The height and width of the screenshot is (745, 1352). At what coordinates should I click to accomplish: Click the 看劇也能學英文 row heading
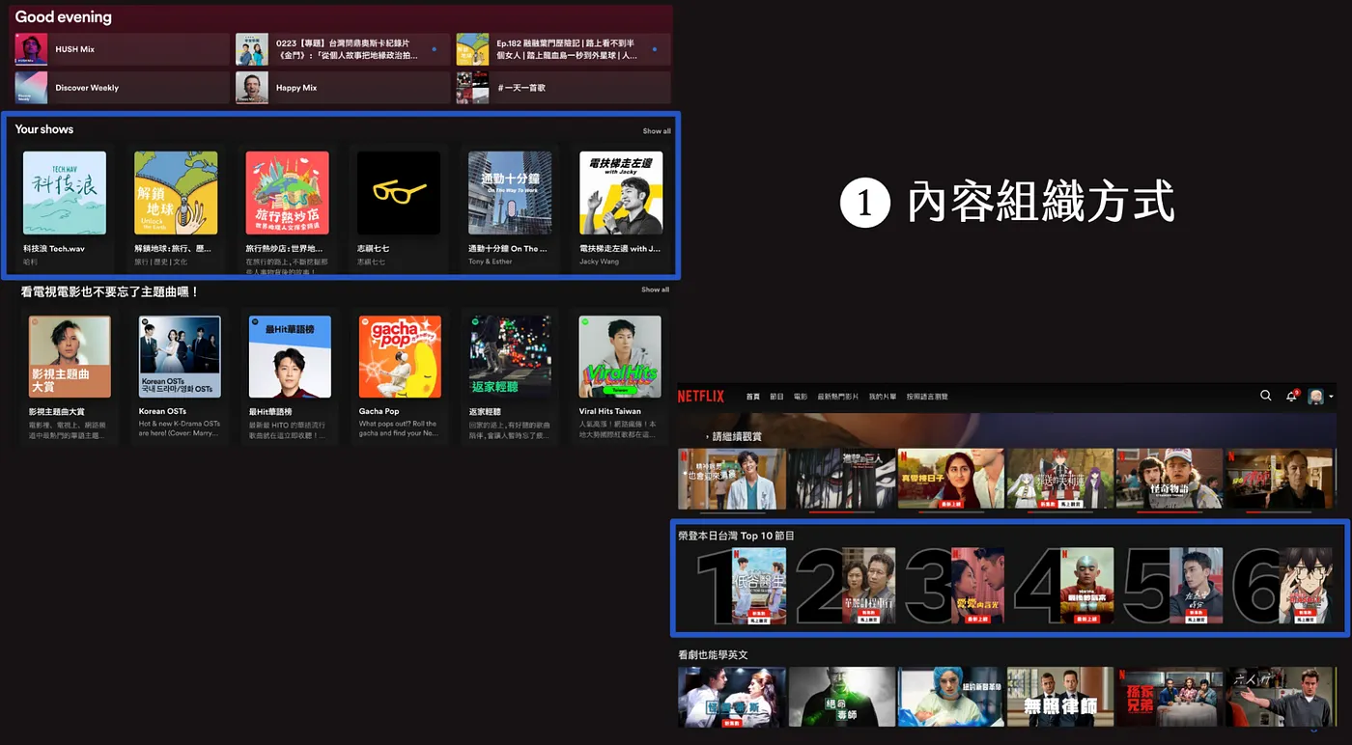click(x=713, y=655)
